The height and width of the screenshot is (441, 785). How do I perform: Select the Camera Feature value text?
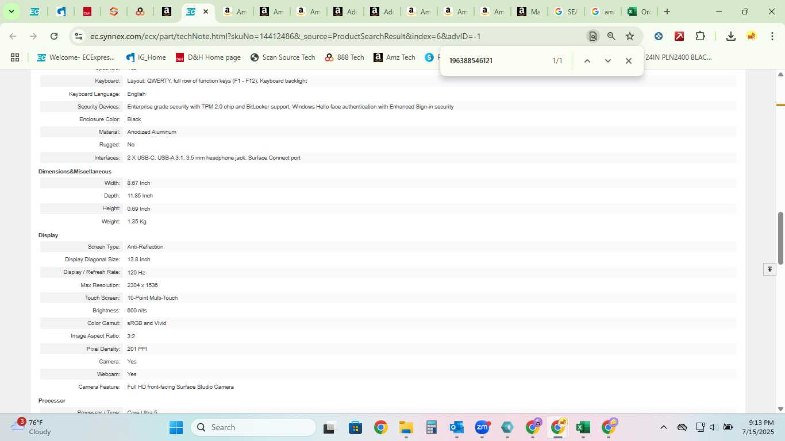180,387
